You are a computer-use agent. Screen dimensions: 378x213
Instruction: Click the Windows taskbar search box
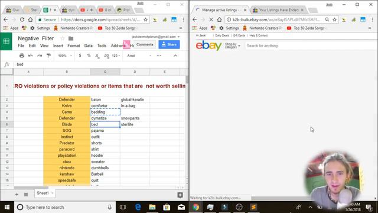(65, 207)
